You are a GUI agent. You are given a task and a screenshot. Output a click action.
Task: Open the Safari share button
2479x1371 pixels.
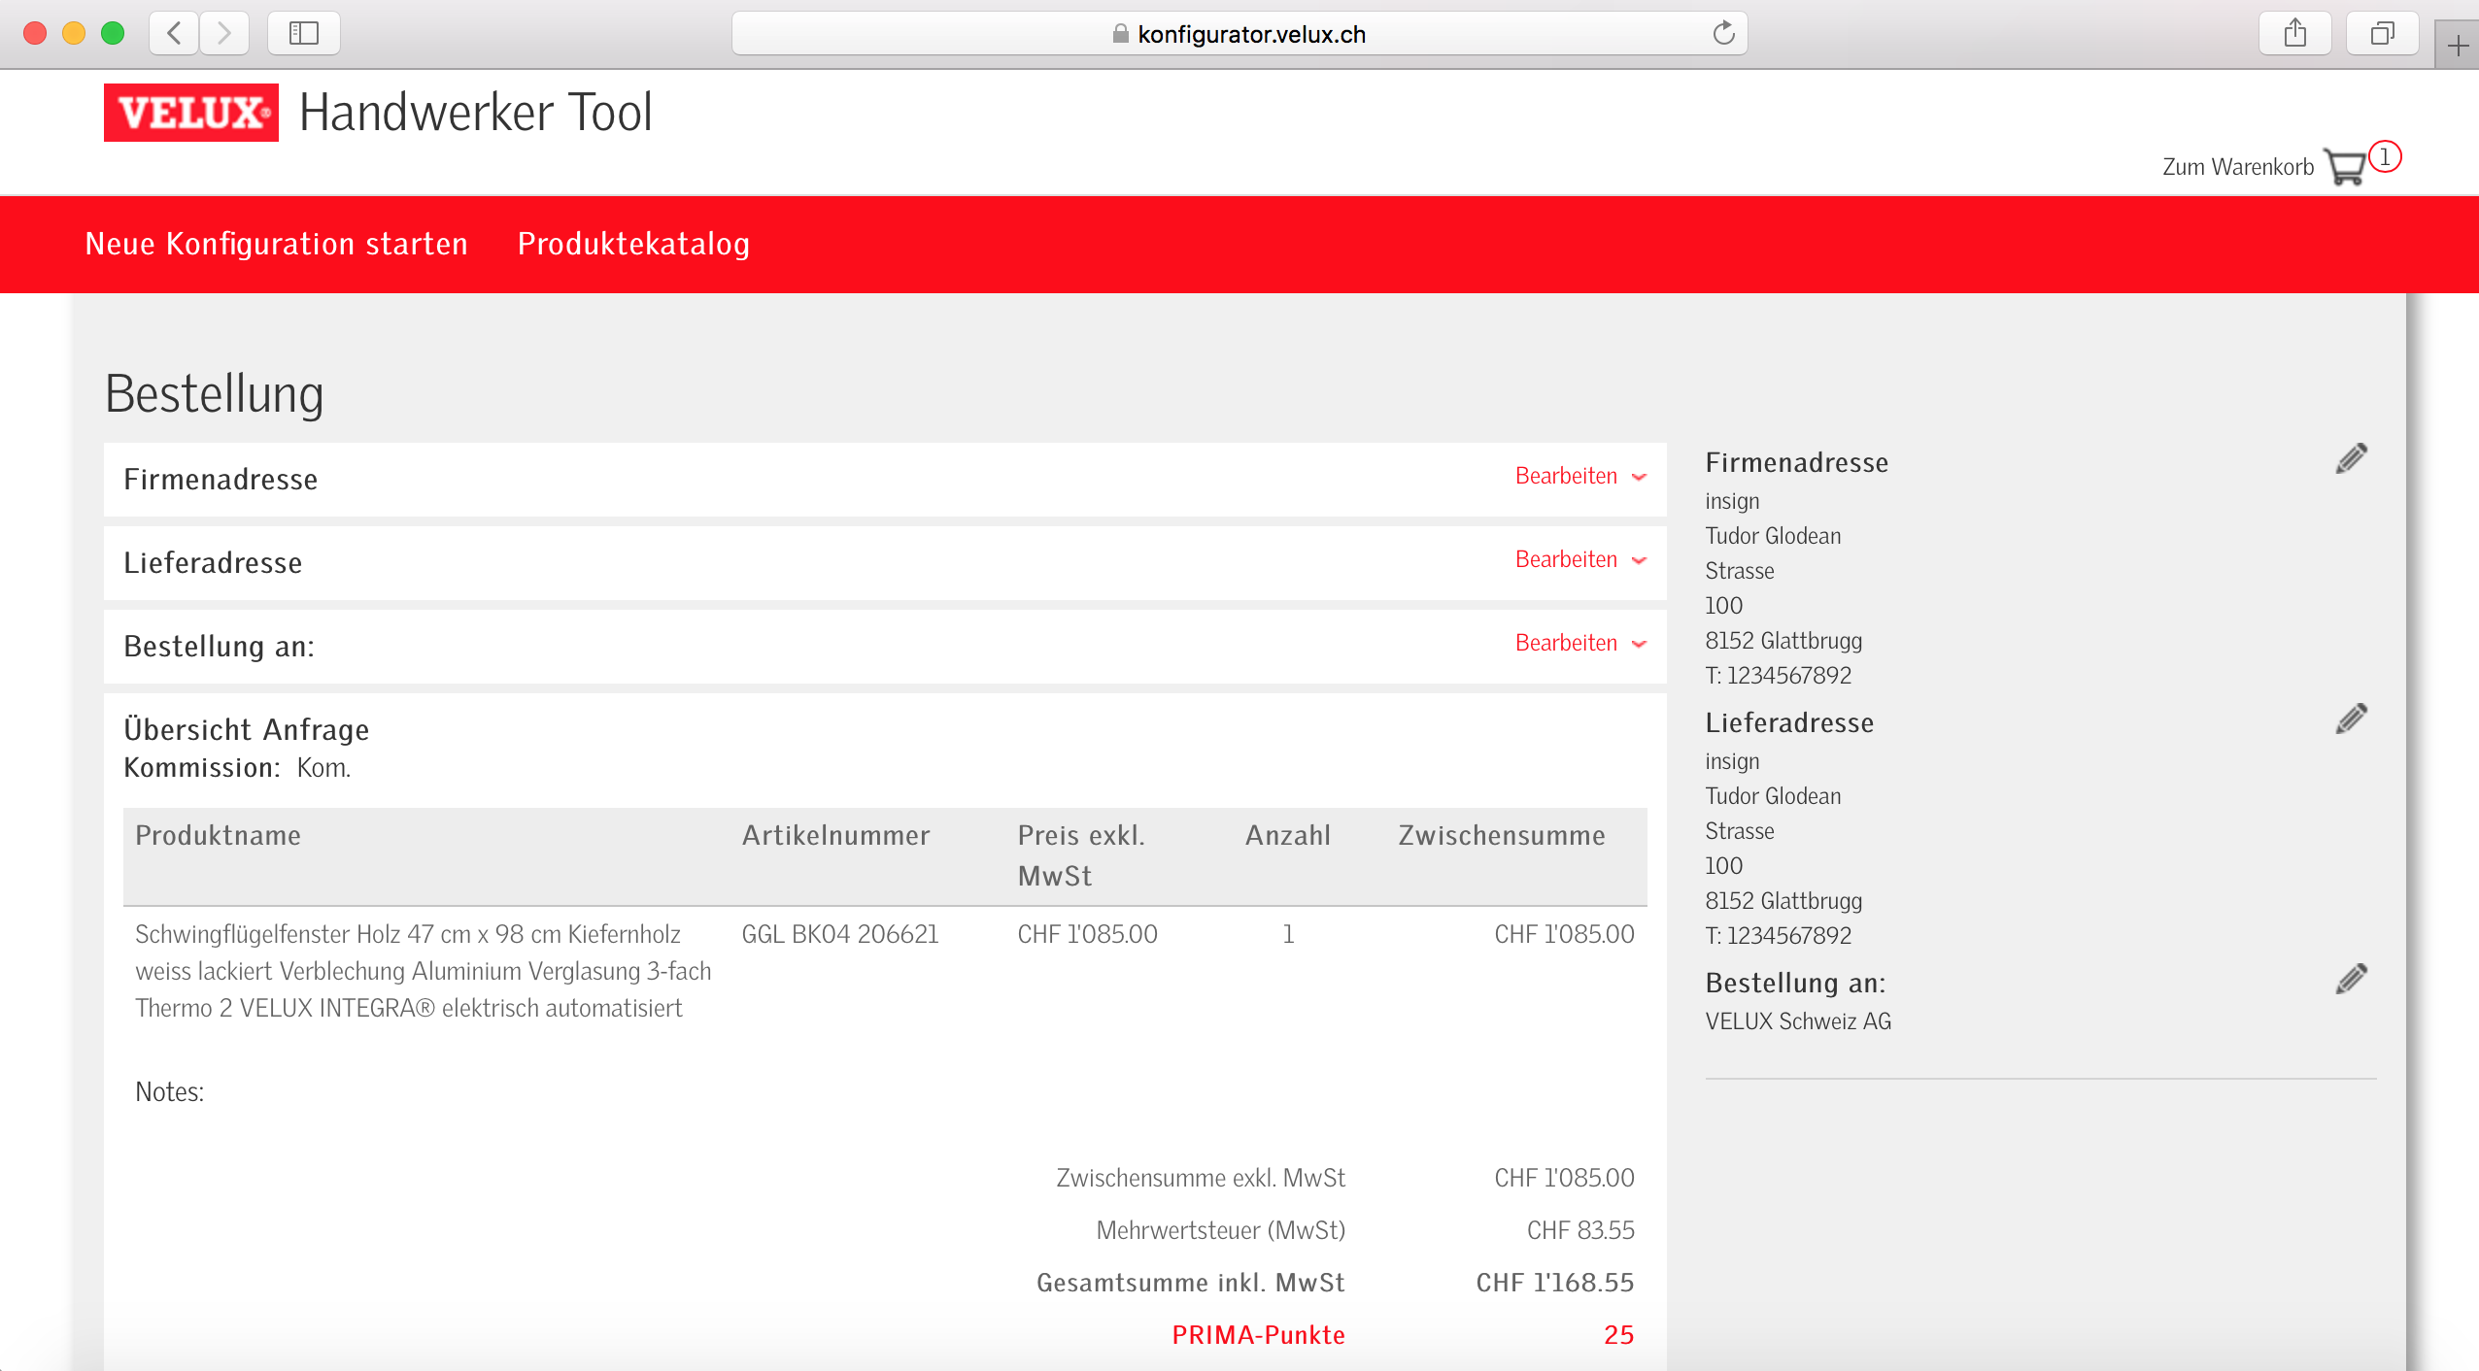(2295, 33)
